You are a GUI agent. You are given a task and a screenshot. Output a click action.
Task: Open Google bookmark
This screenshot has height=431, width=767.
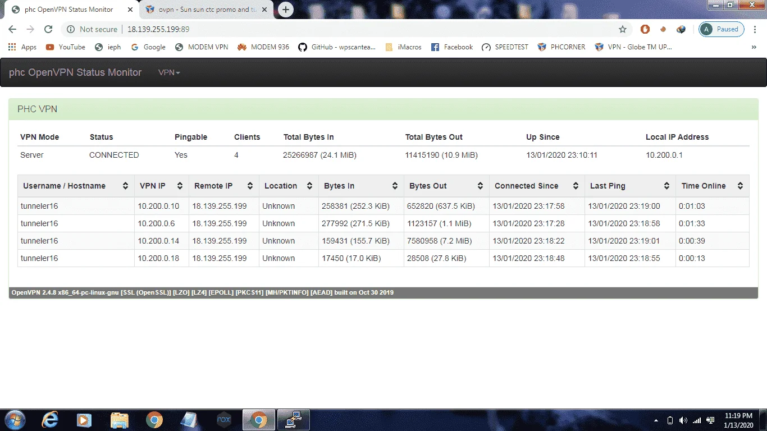tap(148, 47)
